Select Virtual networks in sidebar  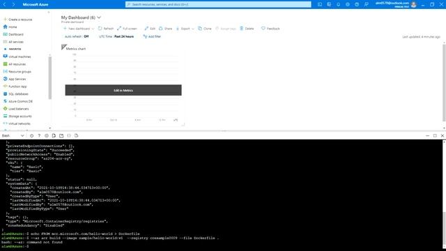(17, 123)
